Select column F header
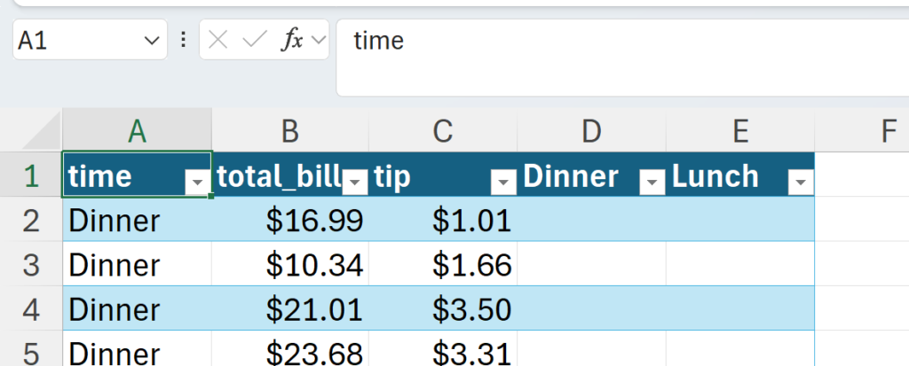This screenshot has height=366, width=909. [x=888, y=131]
